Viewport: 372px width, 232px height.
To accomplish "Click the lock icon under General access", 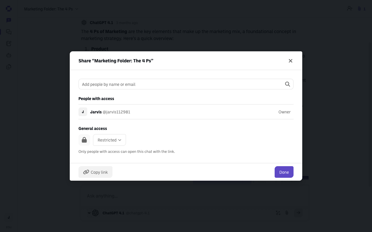I will [84, 140].
